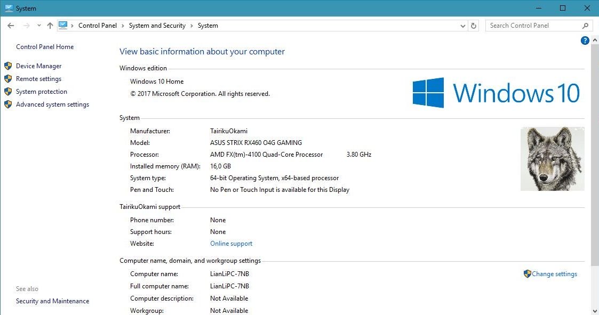Maximize the System window
The width and height of the screenshot is (599, 315).
(x=563, y=8)
